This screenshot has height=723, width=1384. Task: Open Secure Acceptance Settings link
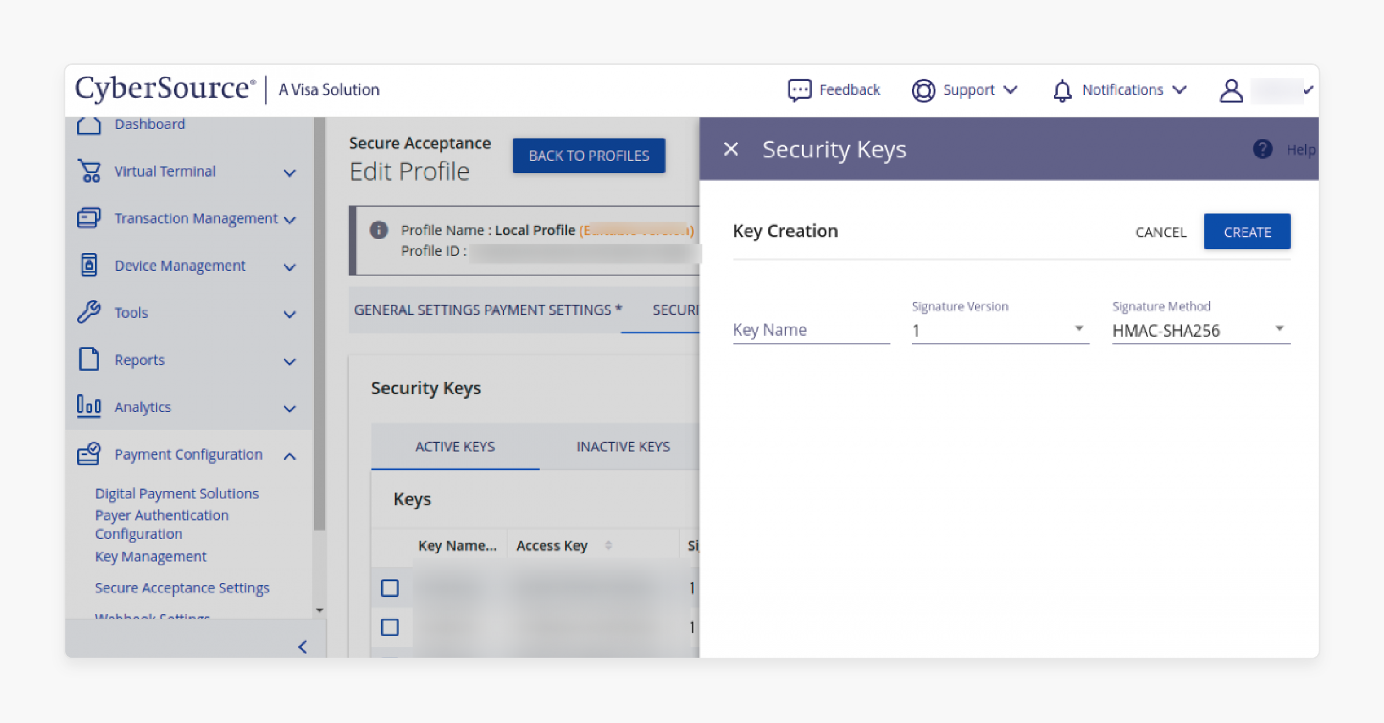pyautogui.click(x=182, y=588)
